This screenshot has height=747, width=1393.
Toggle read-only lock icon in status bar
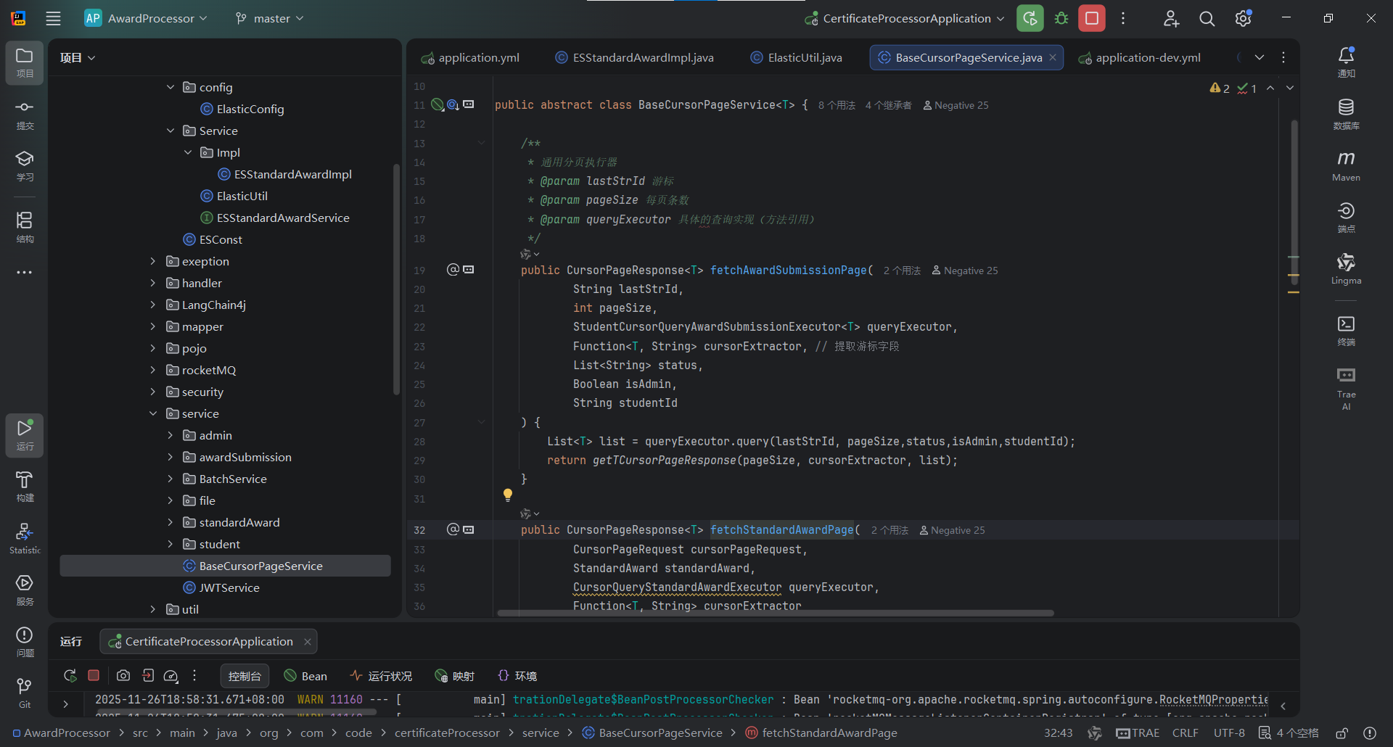[x=1342, y=732]
